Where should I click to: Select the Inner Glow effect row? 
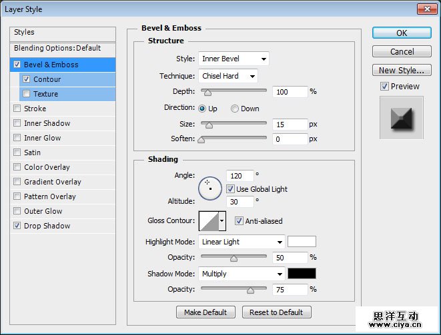[63, 138]
